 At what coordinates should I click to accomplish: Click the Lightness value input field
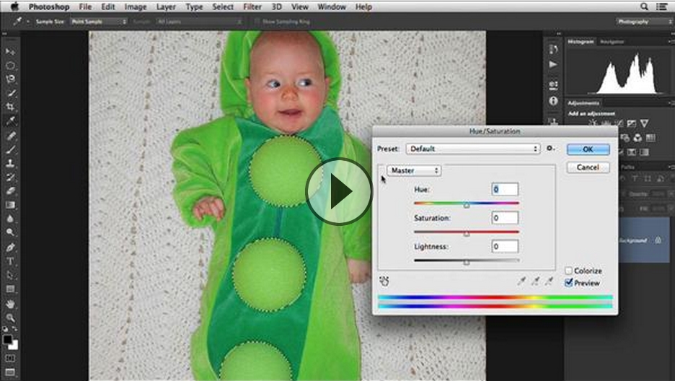click(x=505, y=246)
